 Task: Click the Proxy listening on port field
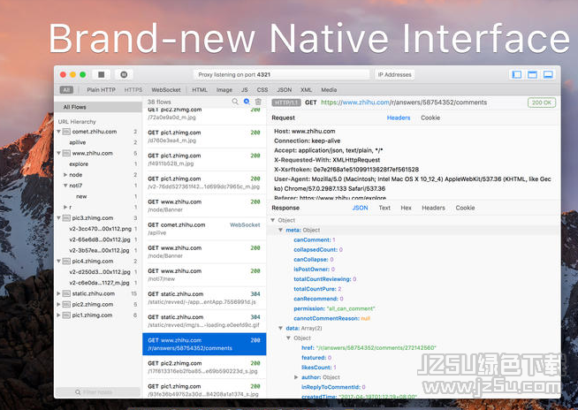click(281, 74)
